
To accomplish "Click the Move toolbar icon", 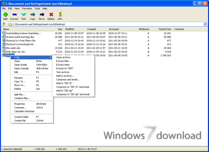I will coord(42,14).
